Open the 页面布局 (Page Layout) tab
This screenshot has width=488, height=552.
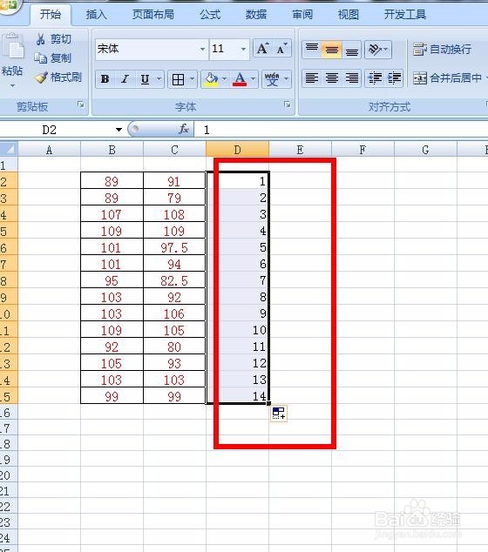[152, 15]
